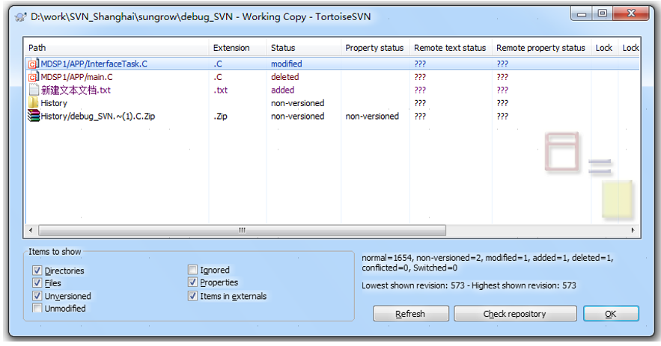
Task: Click the archive icon for debug_SVN.~(1).C.Zip
Action: coord(33,116)
